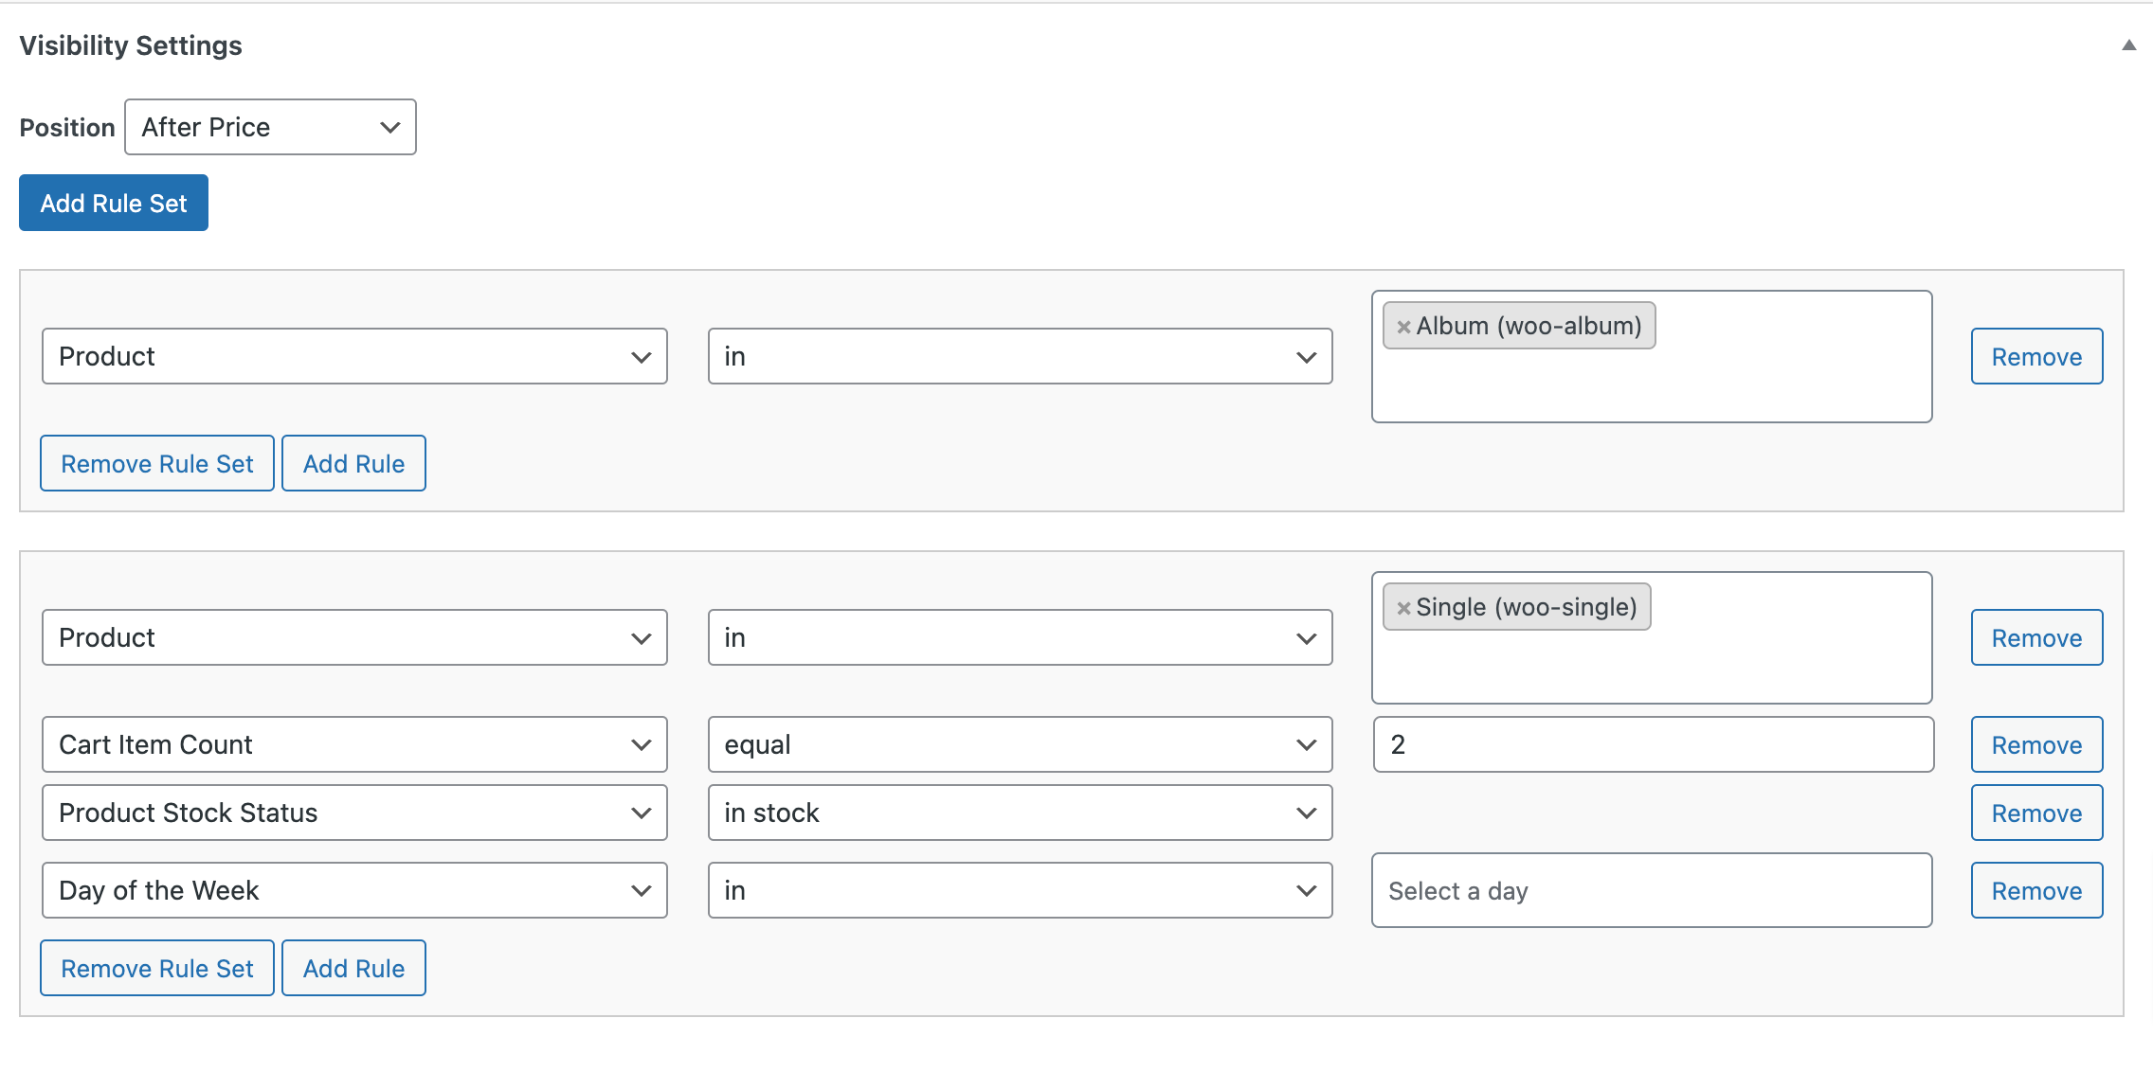2153x1072 pixels.
Task: Remove the Single (woo-single) tag
Action: (x=1404, y=607)
